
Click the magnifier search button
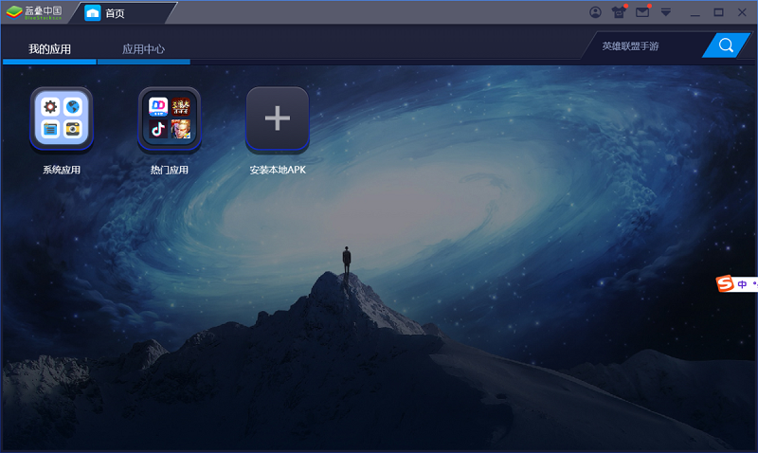726,45
